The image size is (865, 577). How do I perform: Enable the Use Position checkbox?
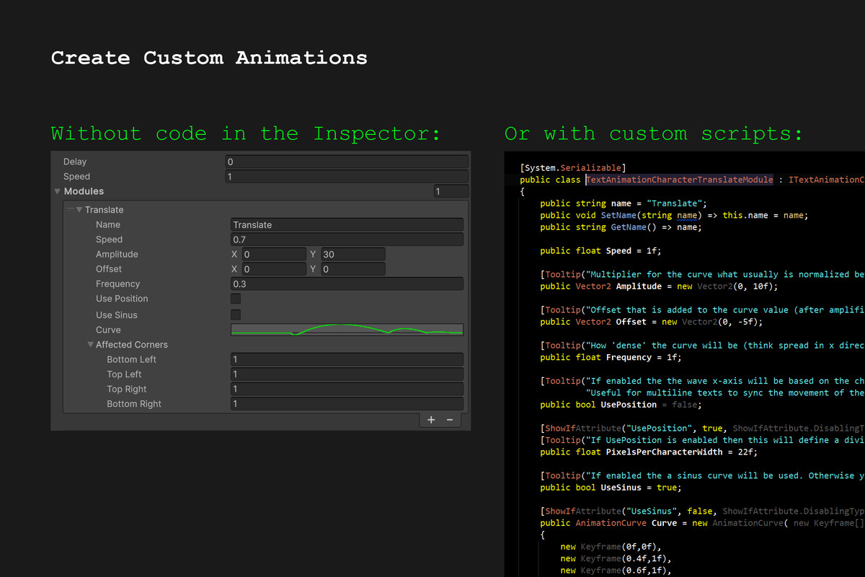236,299
